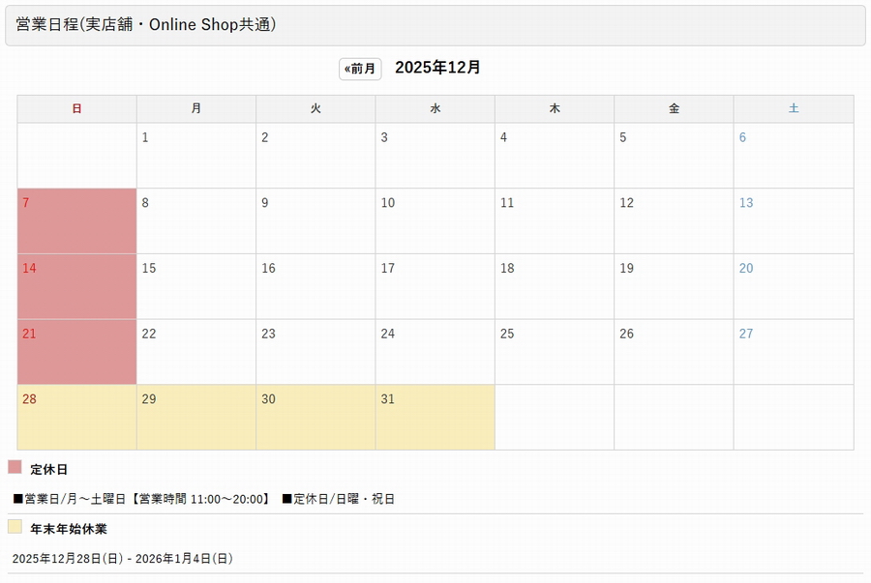Select December 6 Saturday cell

coord(794,156)
